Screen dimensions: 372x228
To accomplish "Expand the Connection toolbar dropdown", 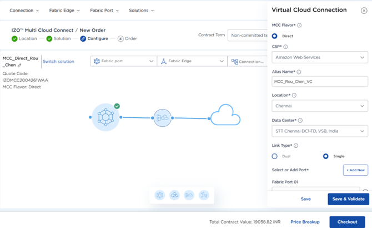I will (248, 61).
